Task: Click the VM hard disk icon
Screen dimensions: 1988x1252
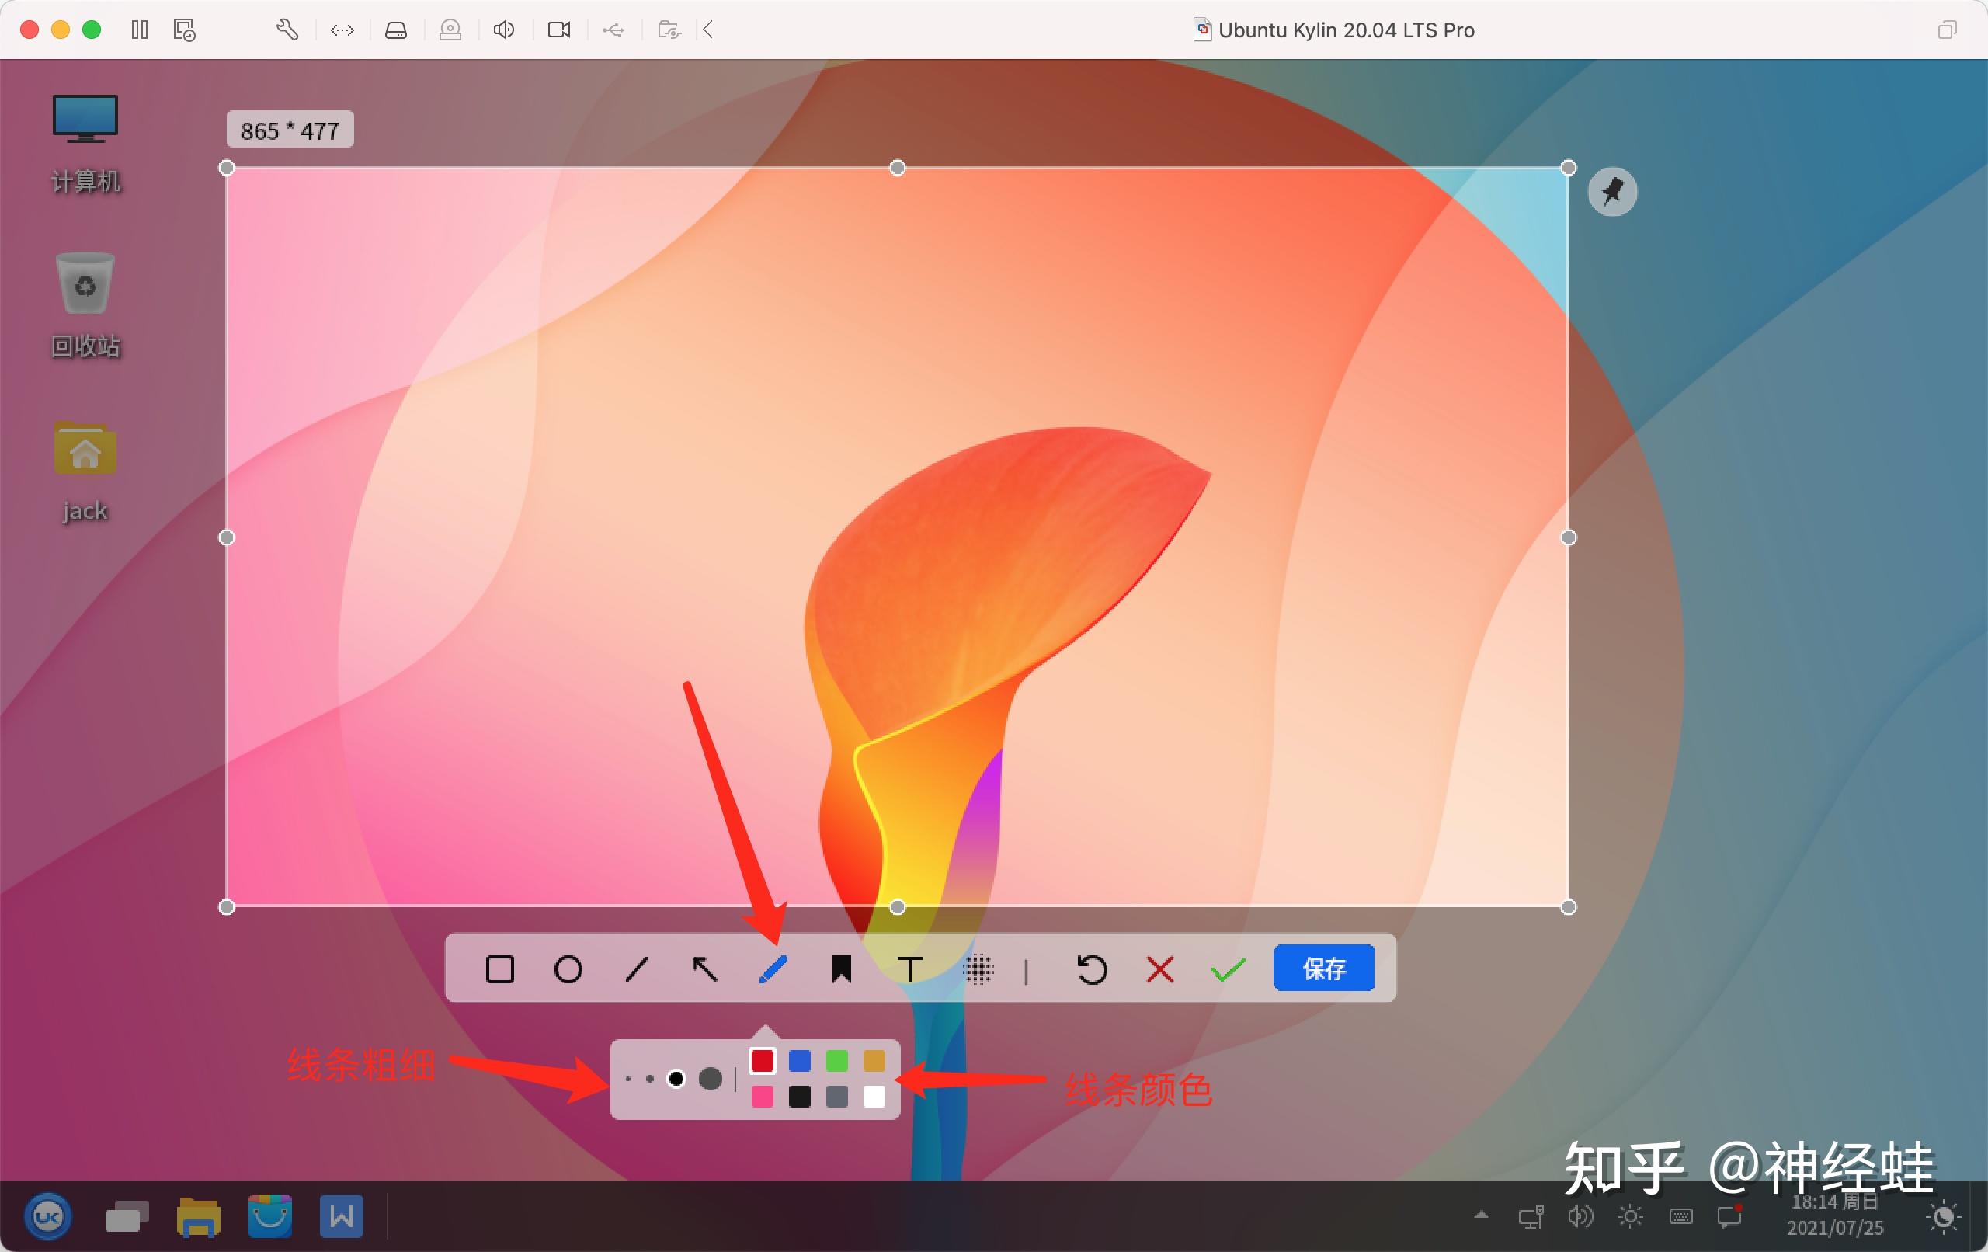Action: pos(395,30)
